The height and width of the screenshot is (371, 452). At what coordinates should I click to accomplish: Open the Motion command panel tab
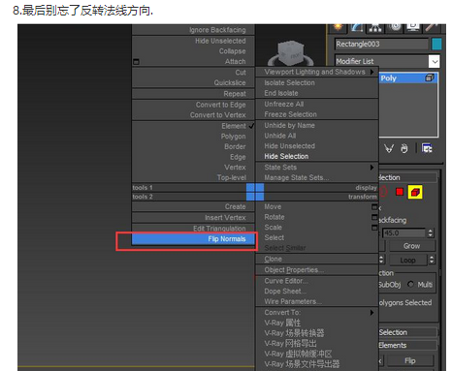click(395, 27)
